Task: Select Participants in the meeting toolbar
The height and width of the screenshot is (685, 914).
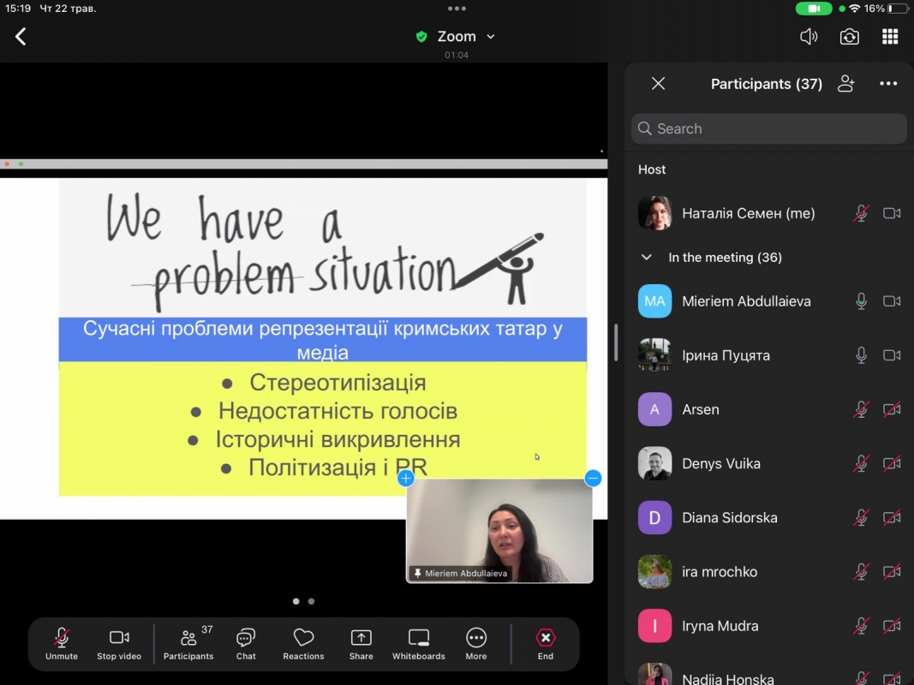Action: click(188, 643)
